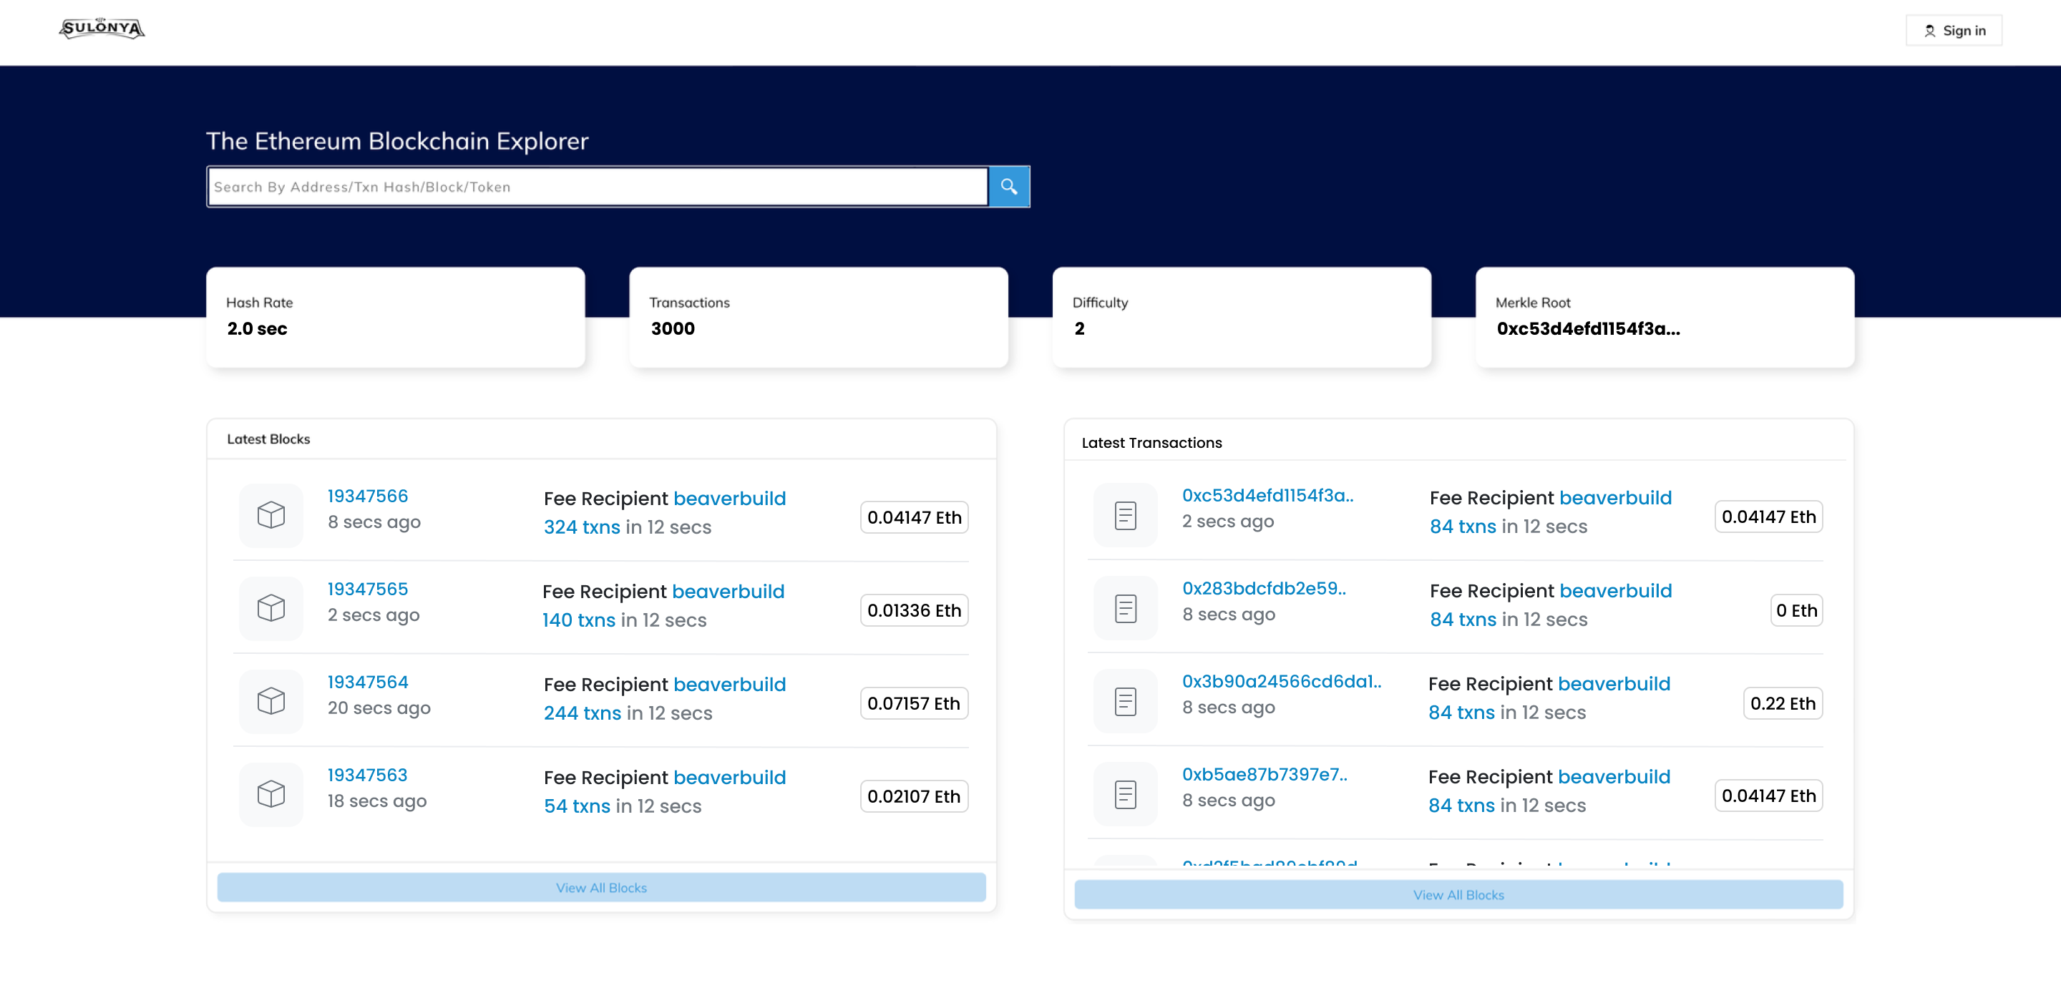This screenshot has width=2061, height=1003.
Task: Click the SULONYA logo
Action: pyautogui.click(x=101, y=29)
